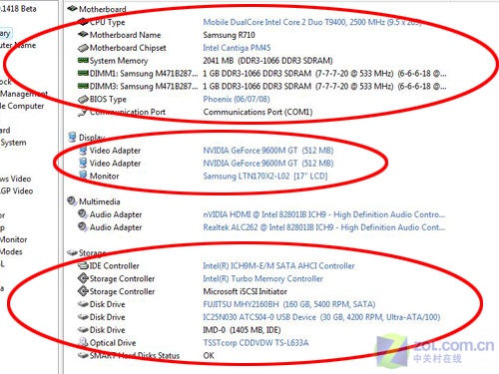The width and height of the screenshot is (499, 374).
Task: Select the Motherboard Chipset field label
Action: (x=128, y=48)
